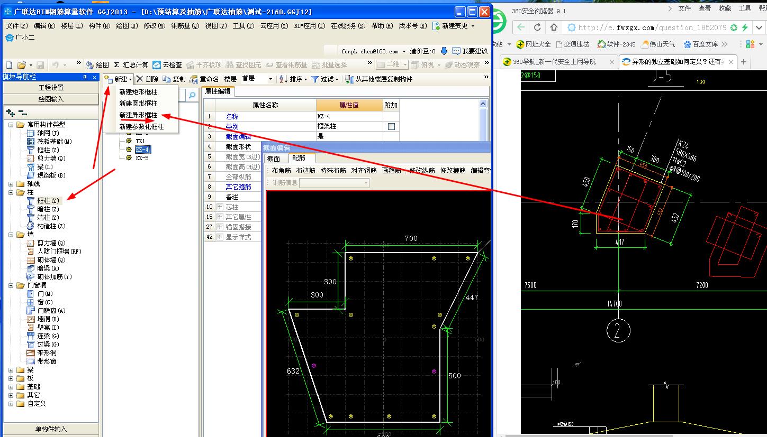Click 复制 copy component button

175,79
